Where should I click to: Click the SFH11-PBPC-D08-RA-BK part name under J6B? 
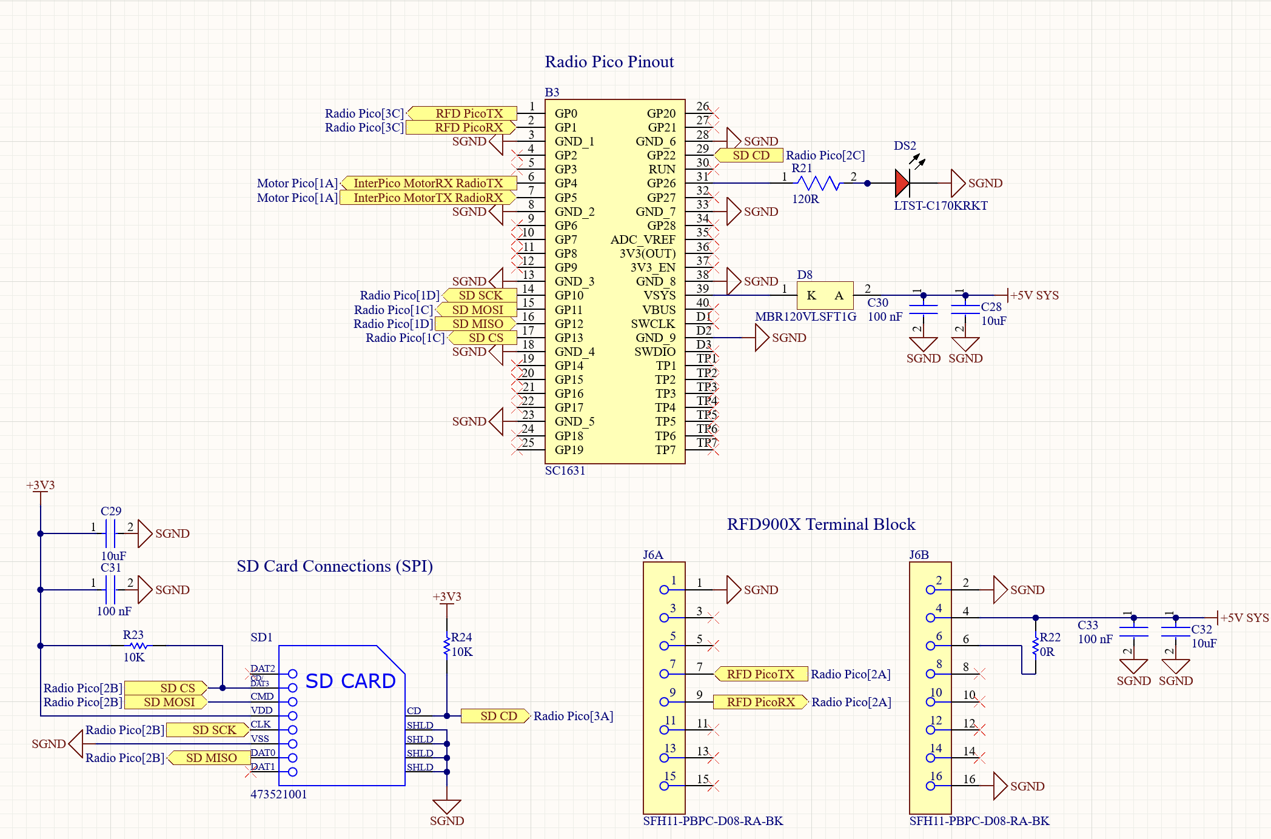pyautogui.click(x=979, y=821)
